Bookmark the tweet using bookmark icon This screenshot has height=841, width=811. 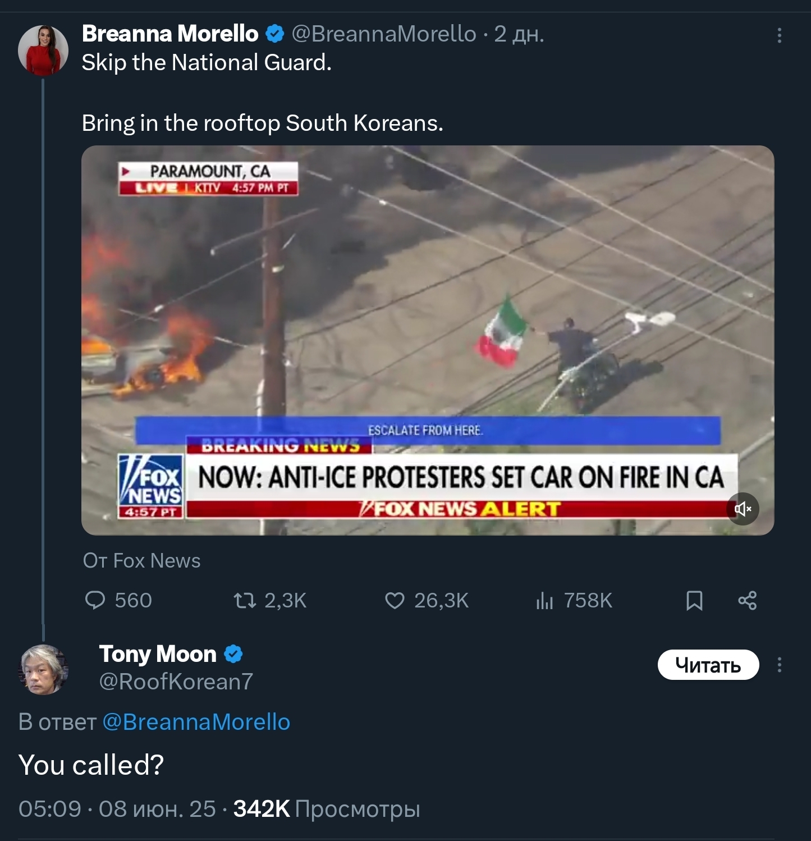(694, 601)
